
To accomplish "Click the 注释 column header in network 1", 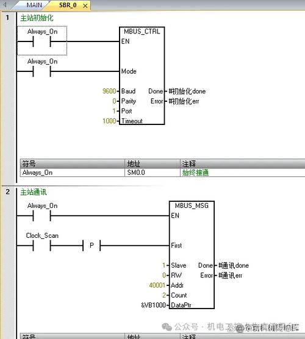I will click(243, 163).
